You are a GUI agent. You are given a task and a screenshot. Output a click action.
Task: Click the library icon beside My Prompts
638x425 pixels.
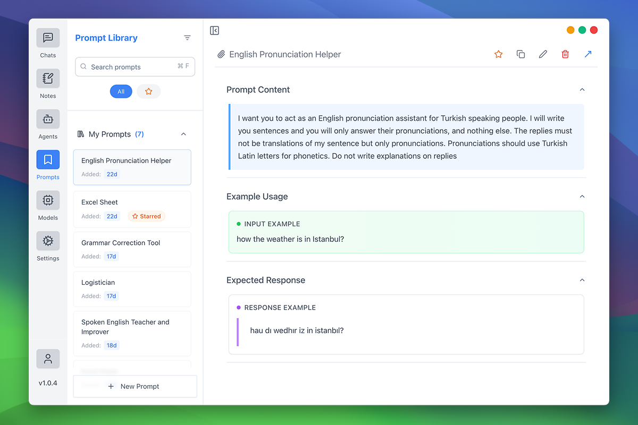point(81,134)
